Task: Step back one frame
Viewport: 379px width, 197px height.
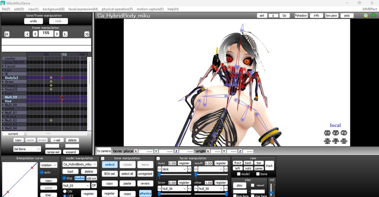Action: 35,34
